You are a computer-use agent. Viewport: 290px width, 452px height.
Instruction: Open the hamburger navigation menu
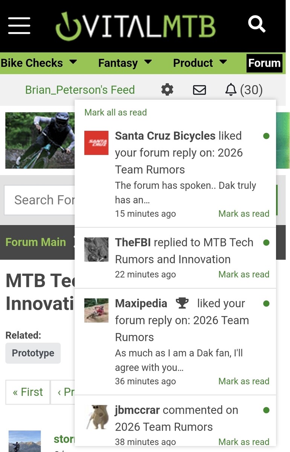pos(19,26)
